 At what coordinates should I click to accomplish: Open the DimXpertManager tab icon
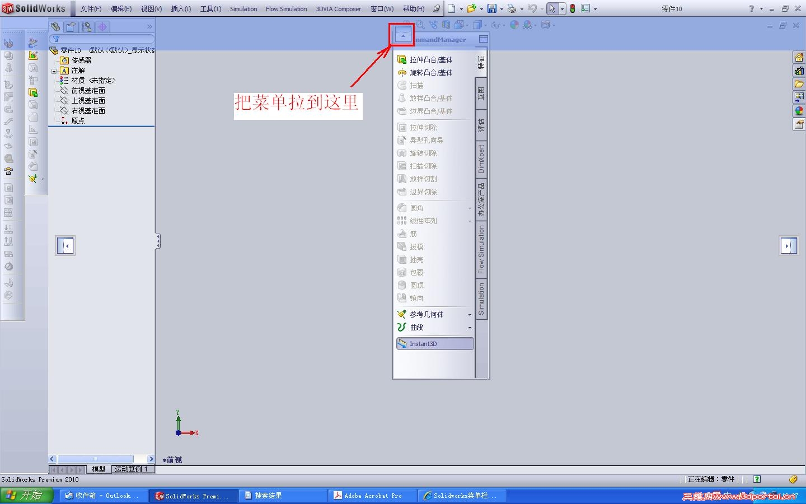102,27
